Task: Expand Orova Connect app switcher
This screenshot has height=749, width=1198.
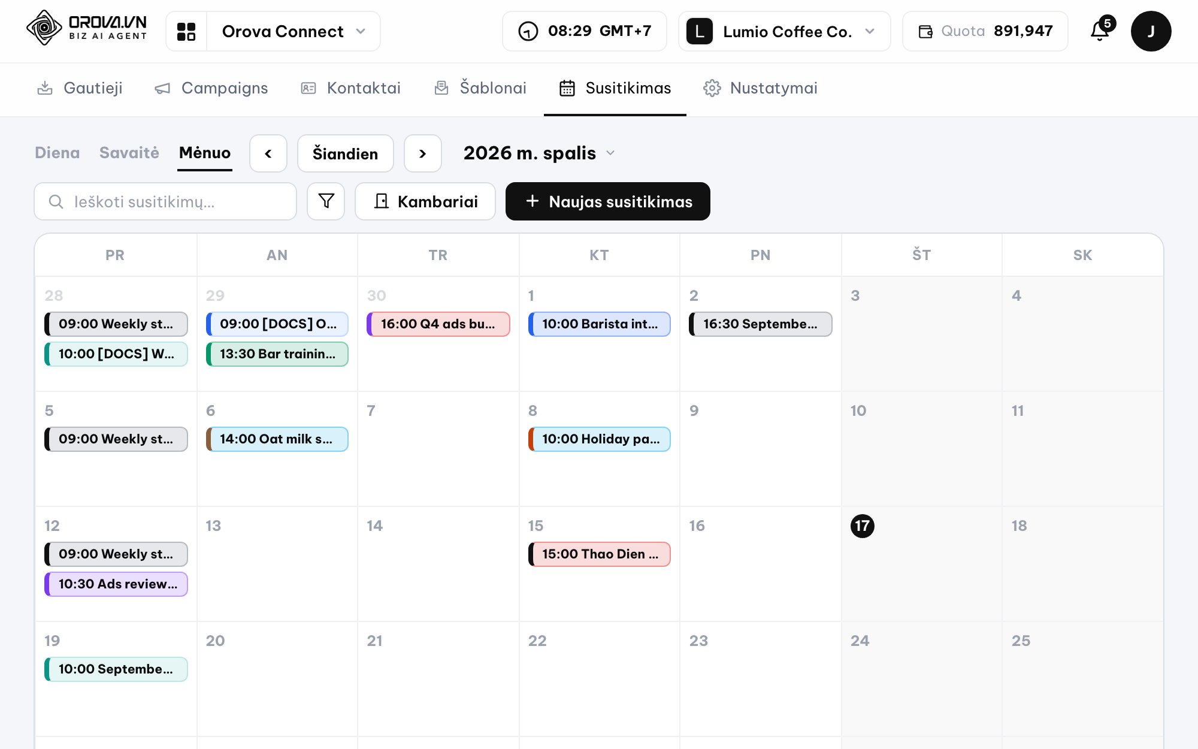Action: [294, 31]
